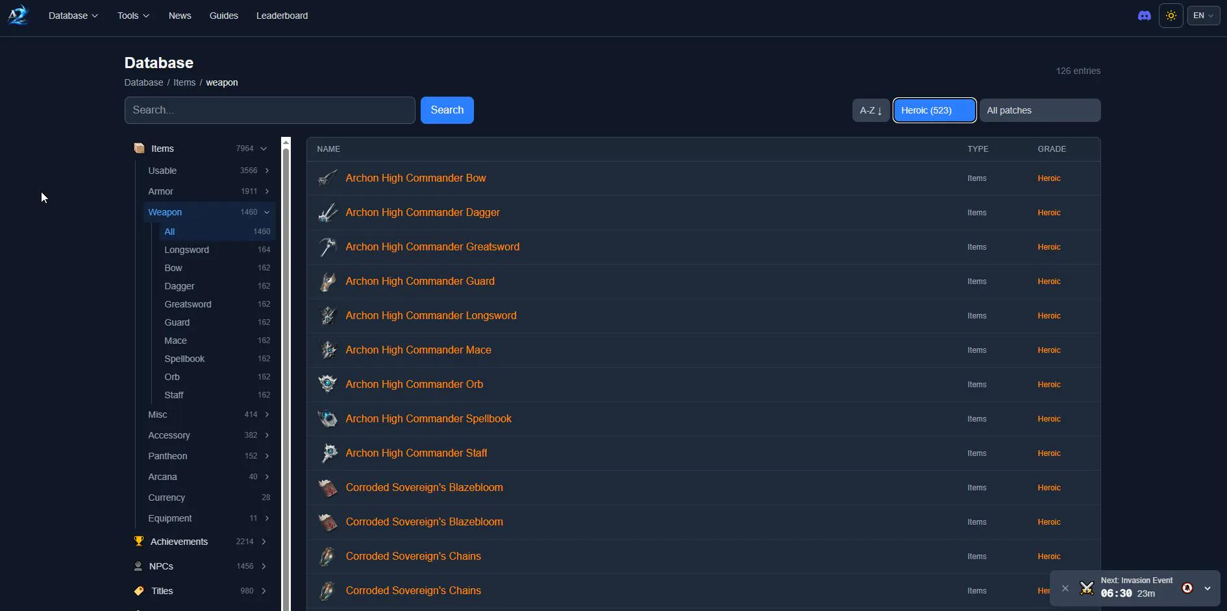
Task: Open the Archon High Commander Orb link
Action: pos(414,384)
